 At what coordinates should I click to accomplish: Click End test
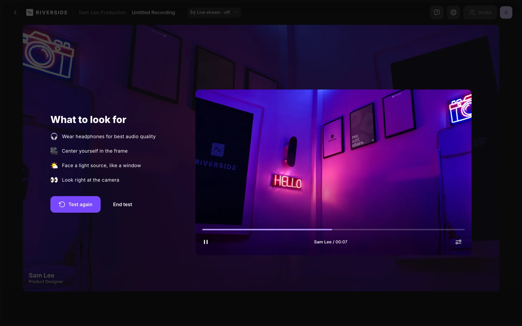tap(122, 204)
